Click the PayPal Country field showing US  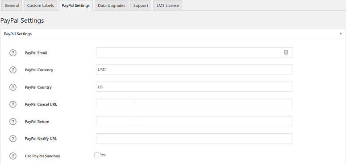[194, 87]
